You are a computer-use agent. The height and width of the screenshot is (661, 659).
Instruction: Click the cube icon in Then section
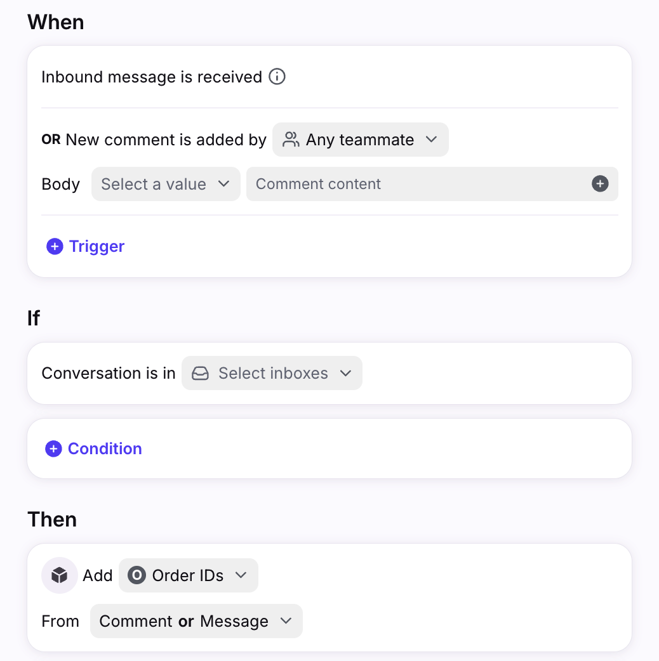point(60,575)
